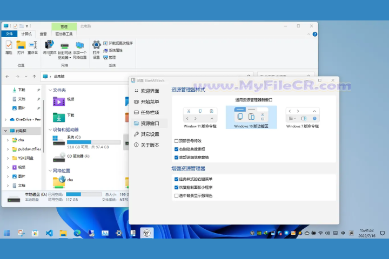The image size is (389, 259).
Task: Open the 文件 menu tab
Action: point(9,34)
